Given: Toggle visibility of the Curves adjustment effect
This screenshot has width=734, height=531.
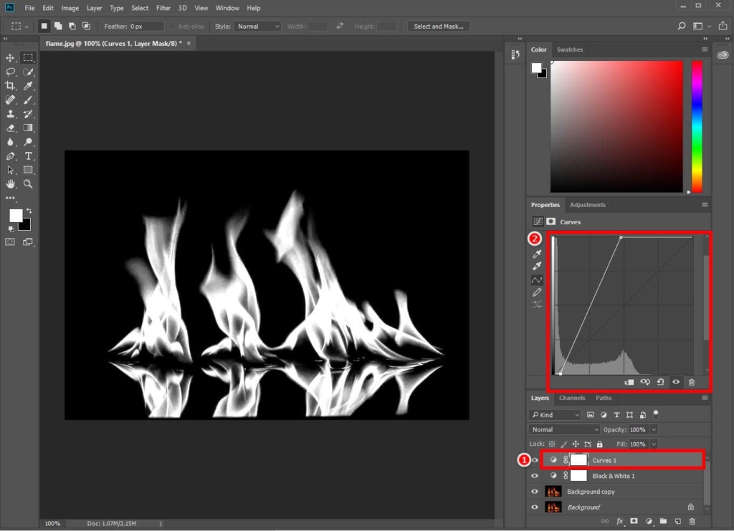Looking at the screenshot, I should tap(676, 382).
